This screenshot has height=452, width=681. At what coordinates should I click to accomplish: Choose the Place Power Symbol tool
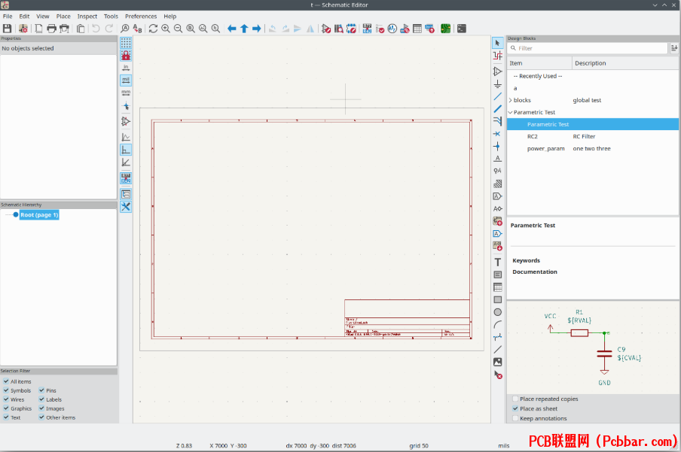pos(498,83)
